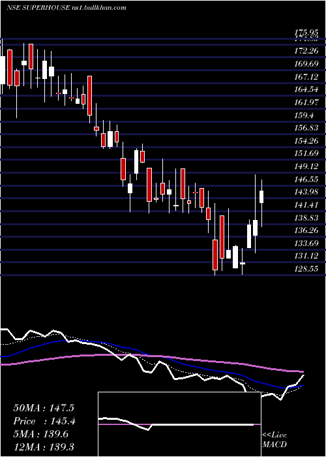Screen dimensions: 326x457
Task: Click the NSE SUPERHOUSE ns1.bullkhan.com title text
Action: [x=67, y=8]
